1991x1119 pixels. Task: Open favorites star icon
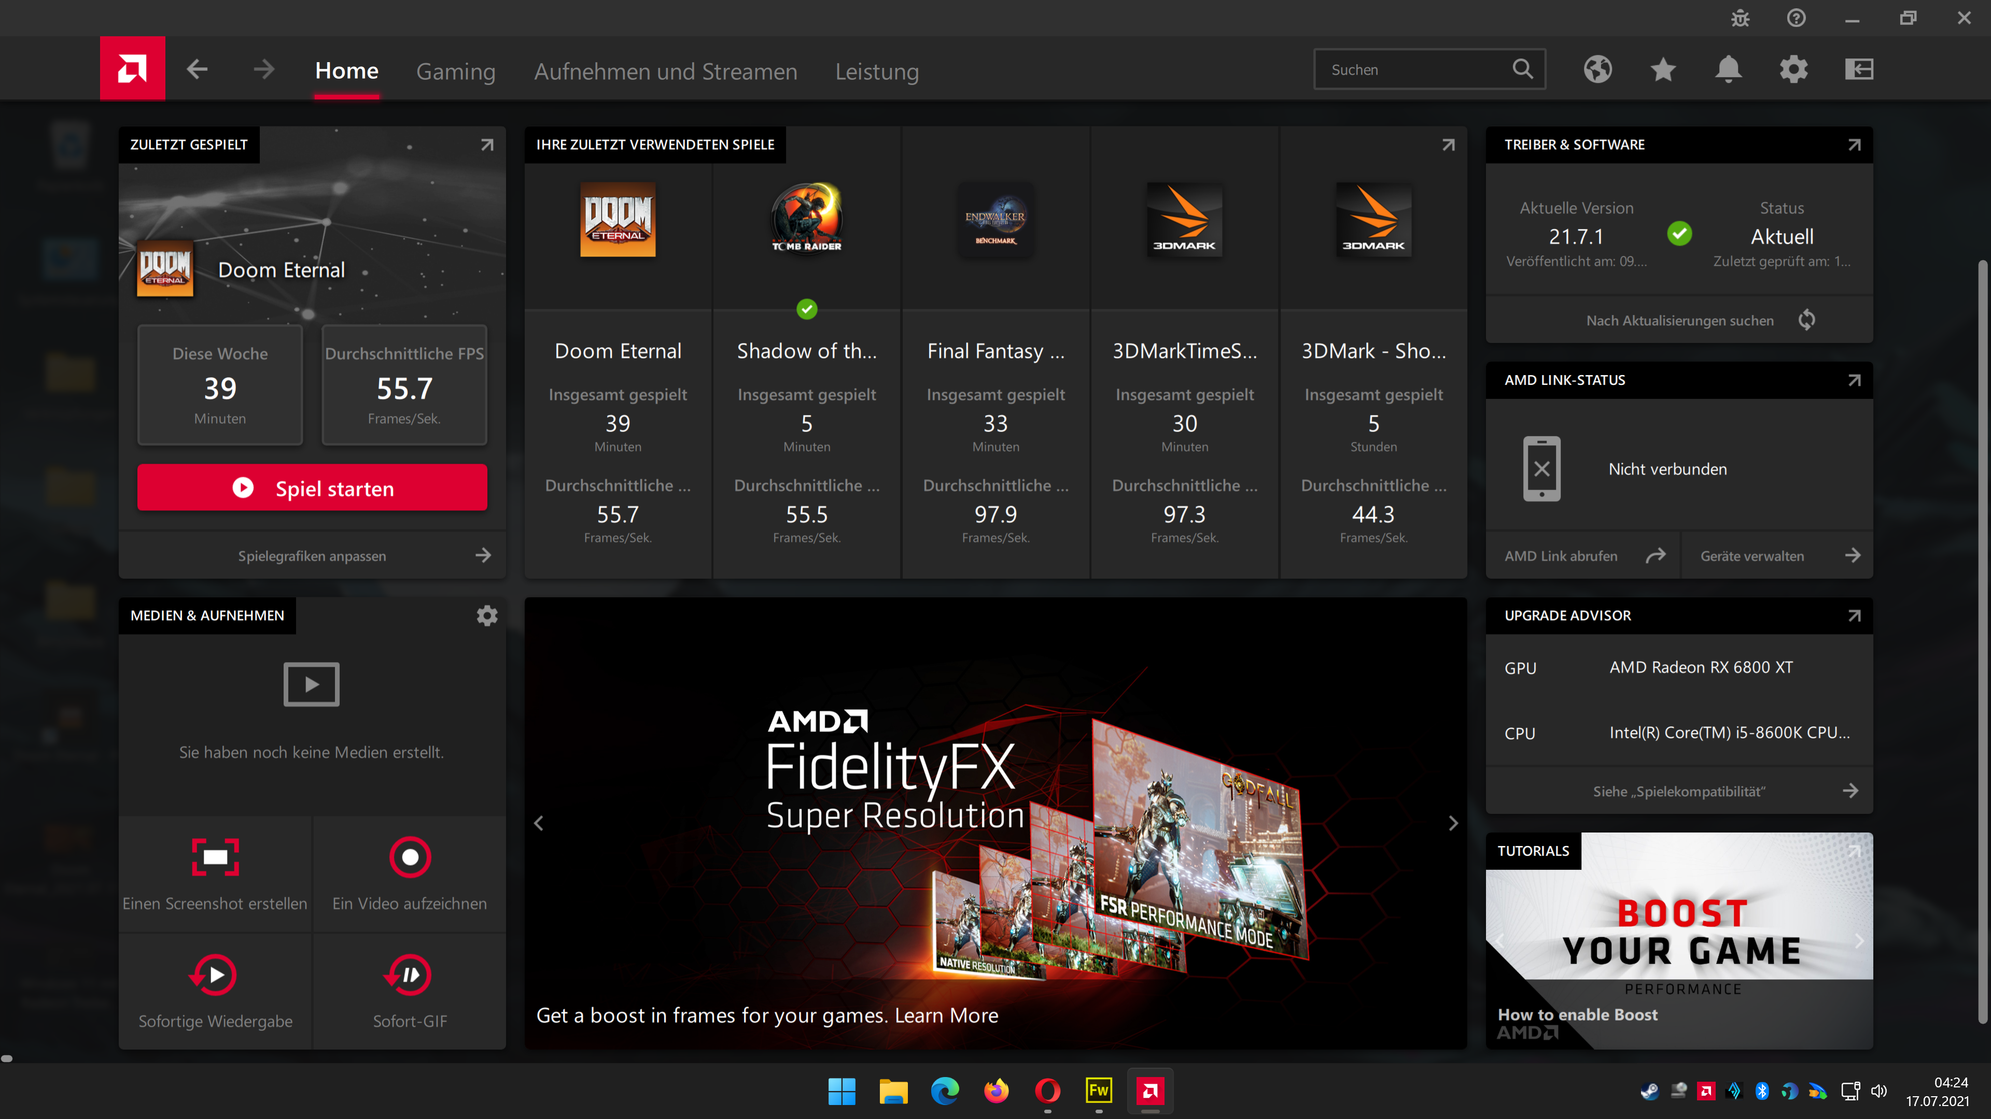point(1662,69)
